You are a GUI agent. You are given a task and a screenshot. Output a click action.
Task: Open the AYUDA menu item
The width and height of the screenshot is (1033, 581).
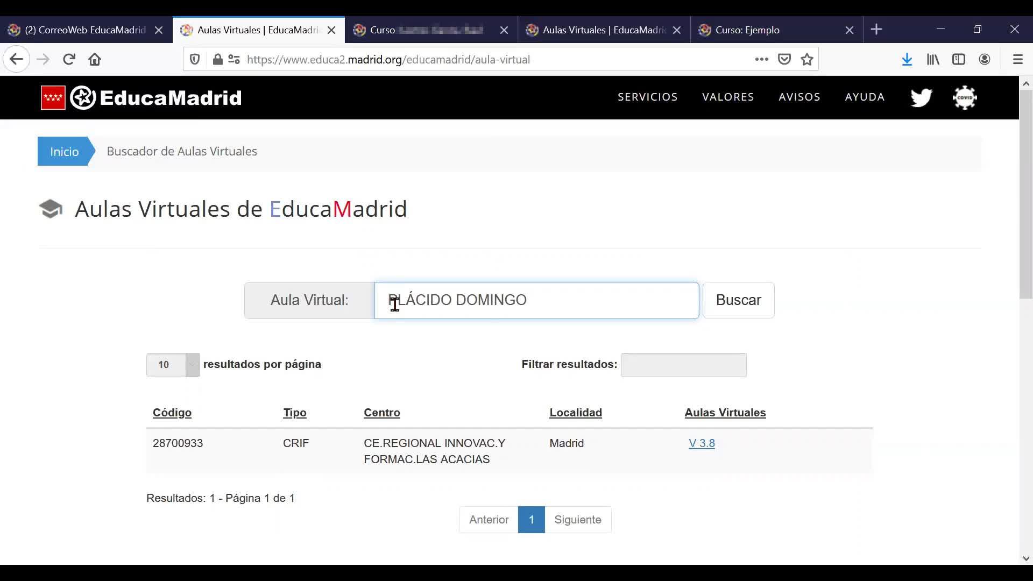(x=865, y=97)
